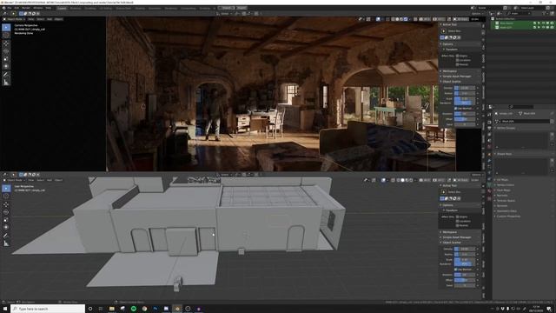Select the Scale tool in bottom viewport
This screenshot has height=313, width=556.
(6, 220)
